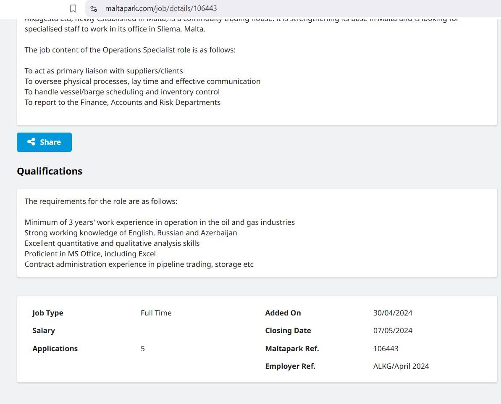The width and height of the screenshot is (501, 404).
Task: Open the site information icon before the URL
Action: click(x=94, y=9)
